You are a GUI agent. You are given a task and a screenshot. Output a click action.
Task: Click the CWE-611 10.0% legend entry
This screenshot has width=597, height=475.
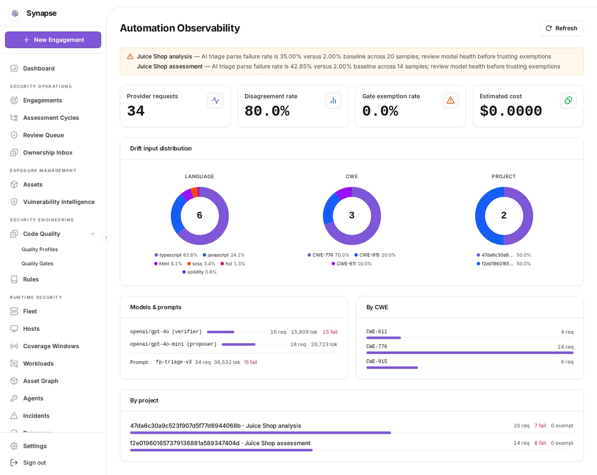click(x=352, y=264)
